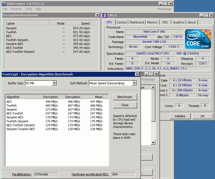This screenshot has height=179, width=215.
Task: Maximize the partially hidden middle window
Action: (x=151, y=74)
